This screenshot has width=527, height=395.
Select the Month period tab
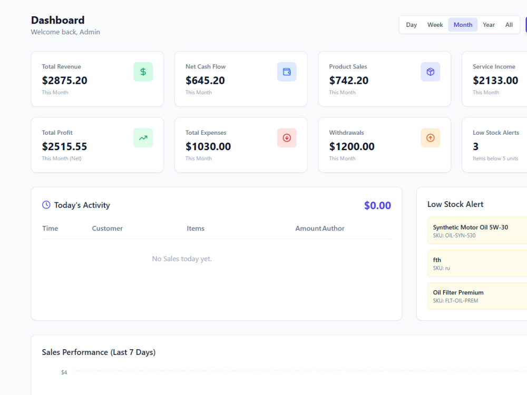click(x=463, y=25)
